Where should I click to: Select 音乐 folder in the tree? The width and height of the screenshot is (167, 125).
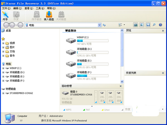tap(12, 56)
